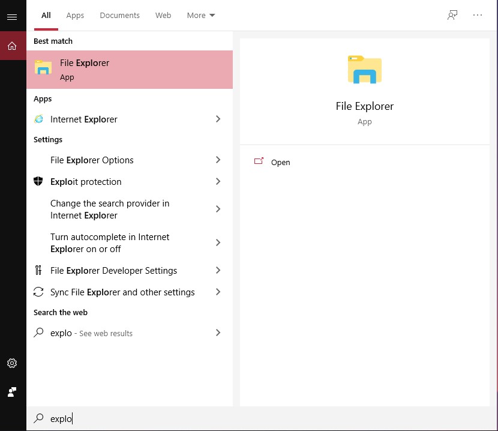Switch to the Documents tab
This screenshot has width=498, height=431.
coord(119,15)
